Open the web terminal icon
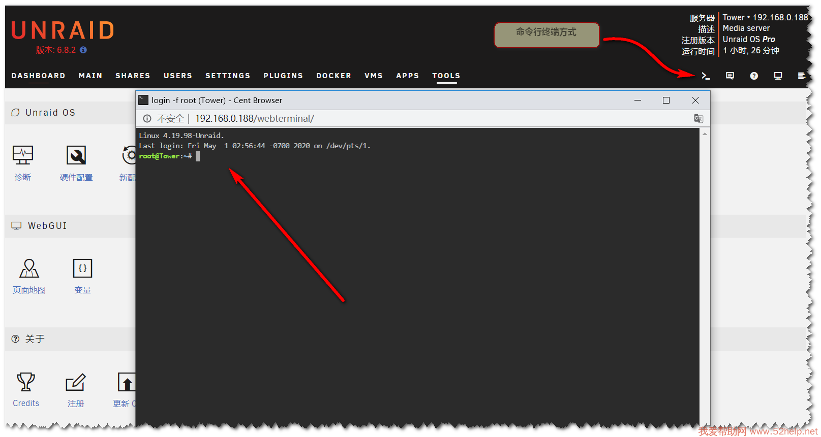The height and width of the screenshot is (437, 821). (706, 76)
